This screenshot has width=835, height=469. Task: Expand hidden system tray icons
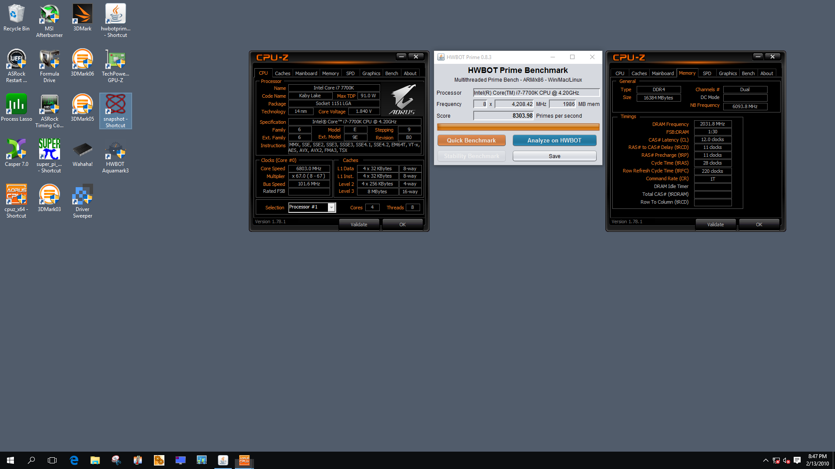(765, 460)
